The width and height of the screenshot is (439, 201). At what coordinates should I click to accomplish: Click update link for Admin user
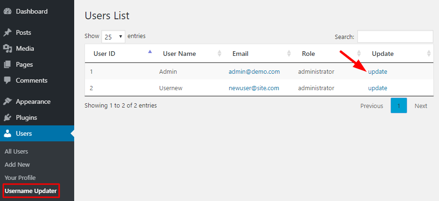pos(377,72)
